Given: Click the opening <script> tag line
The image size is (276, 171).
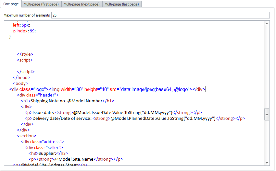Looking at the screenshot, I should (x=25, y=60).
